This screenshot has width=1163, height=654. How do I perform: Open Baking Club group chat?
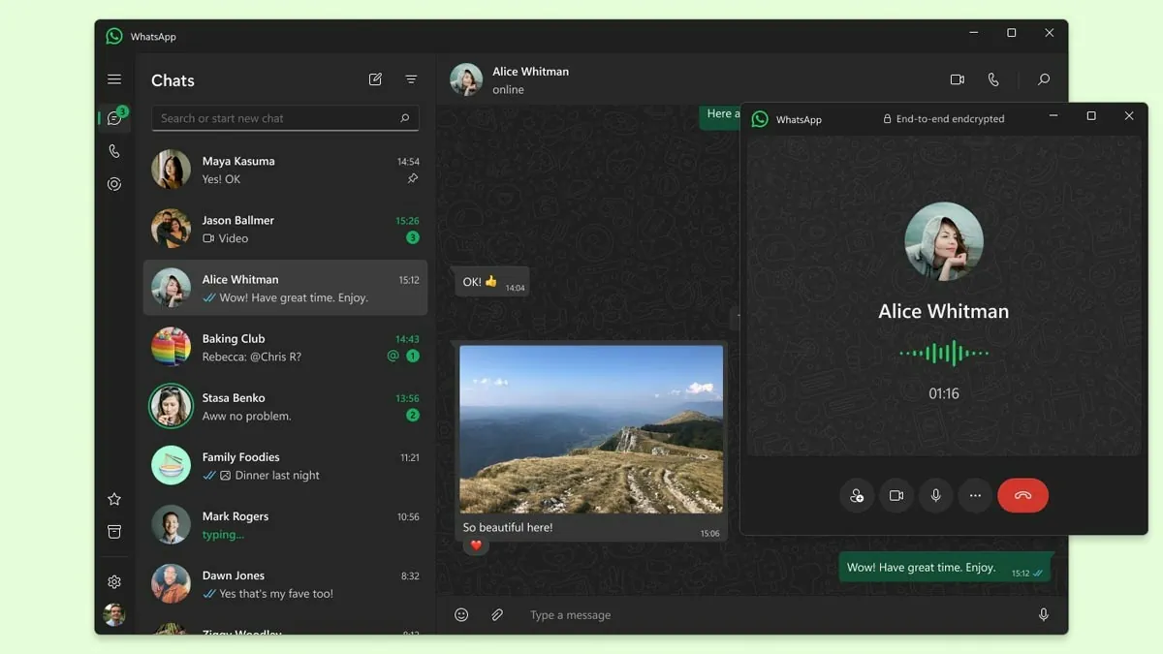(x=285, y=347)
